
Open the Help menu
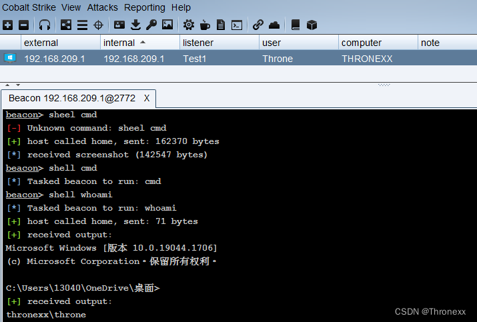tap(181, 7)
